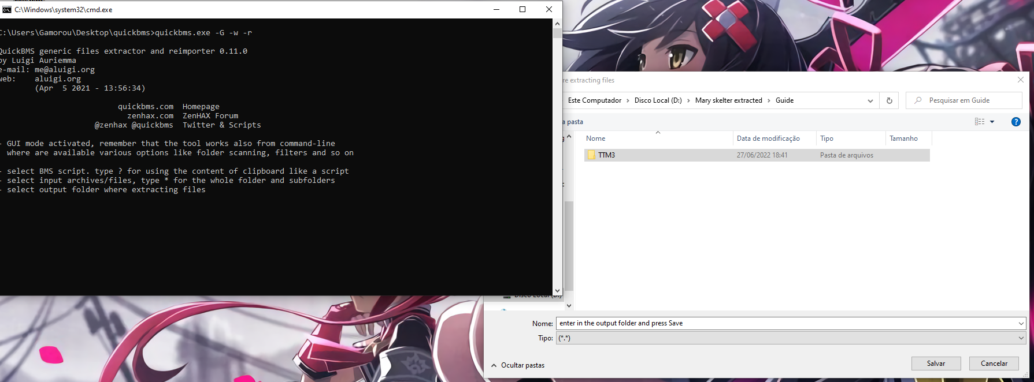1034x382 pixels.
Task: Open the view options dropdown arrow
Action: pos(992,122)
